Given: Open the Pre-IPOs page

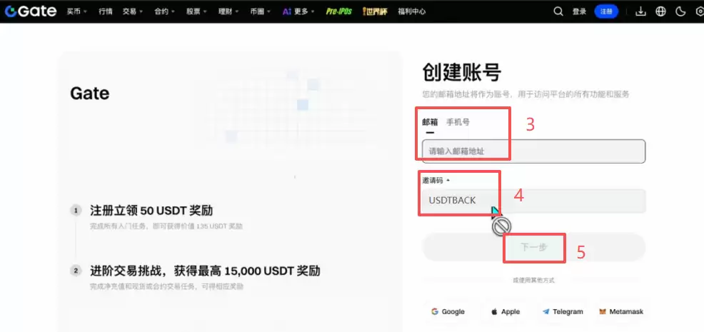Looking at the screenshot, I should (x=339, y=11).
